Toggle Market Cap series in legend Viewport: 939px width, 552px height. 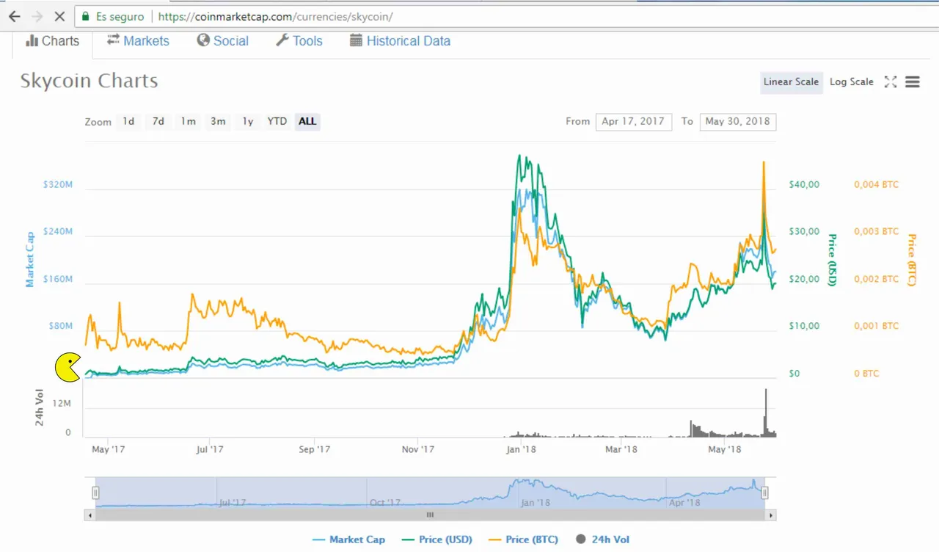[348, 540]
